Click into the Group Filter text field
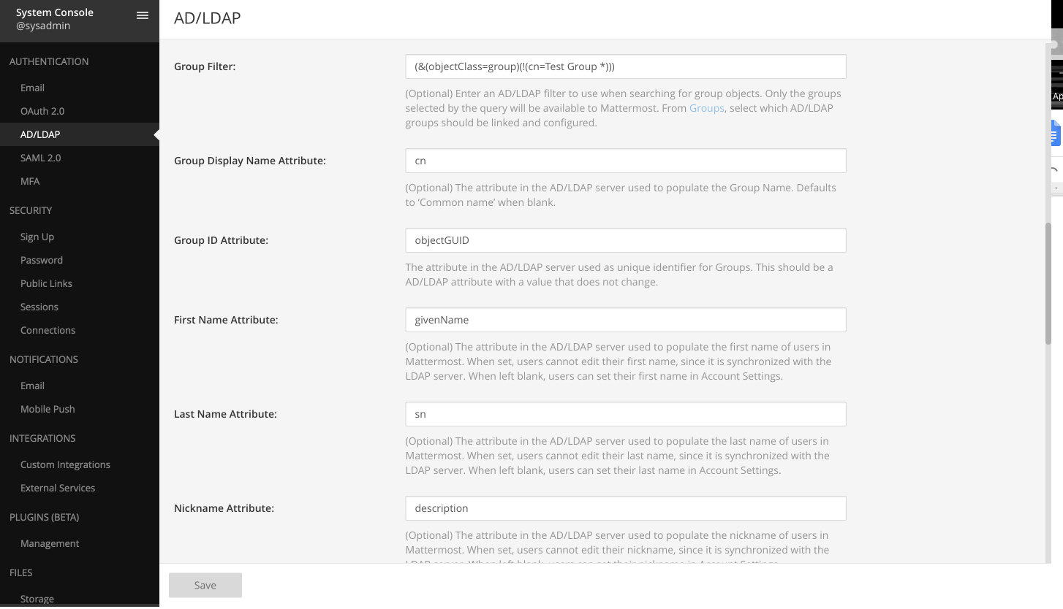This screenshot has height=609, width=1063. pyautogui.click(x=625, y=66)
